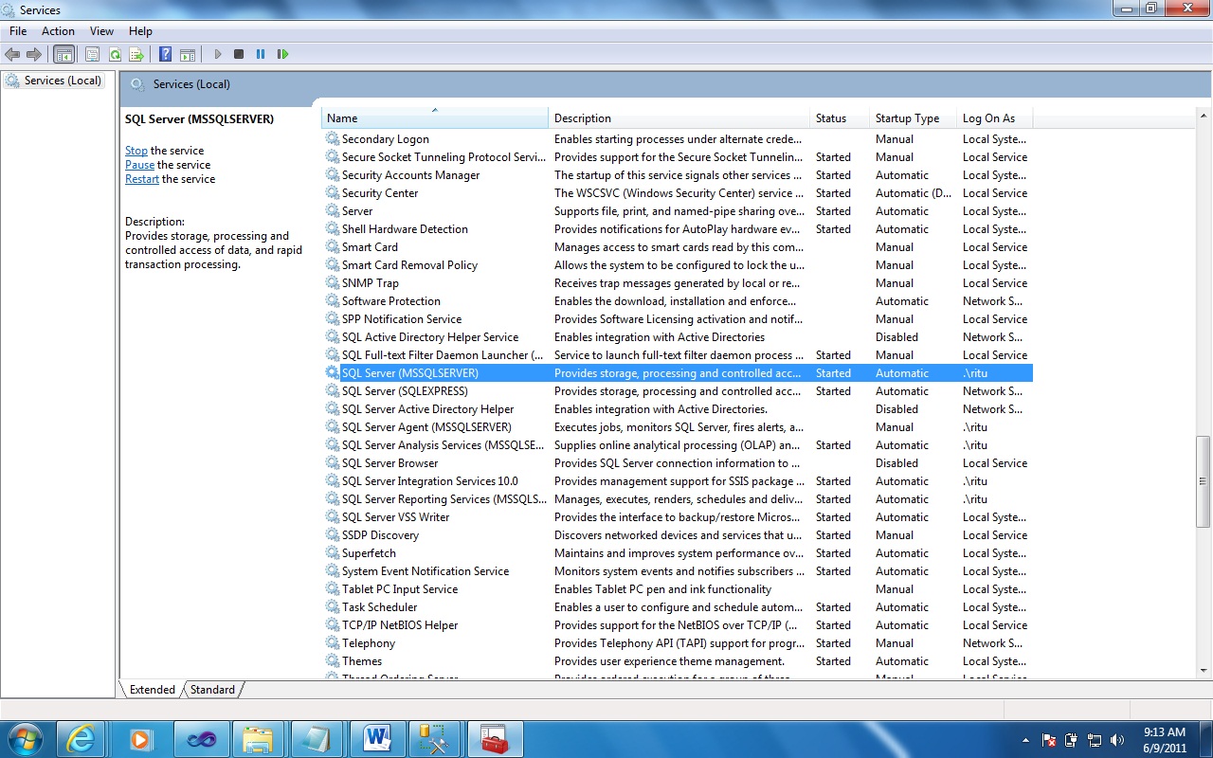Select the Secondary Logon service
1213x758 pixels.
tap(677, 139)
